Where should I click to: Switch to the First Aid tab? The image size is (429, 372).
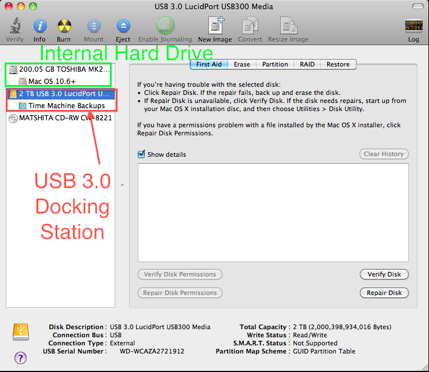pos(209,64)
